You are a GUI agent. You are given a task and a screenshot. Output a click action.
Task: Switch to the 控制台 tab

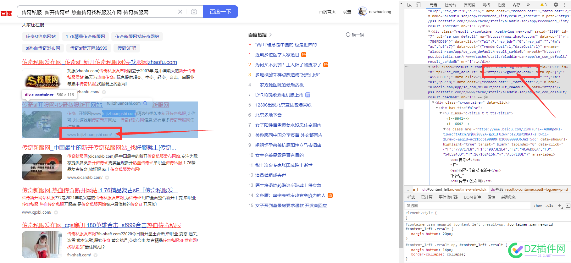450,5
